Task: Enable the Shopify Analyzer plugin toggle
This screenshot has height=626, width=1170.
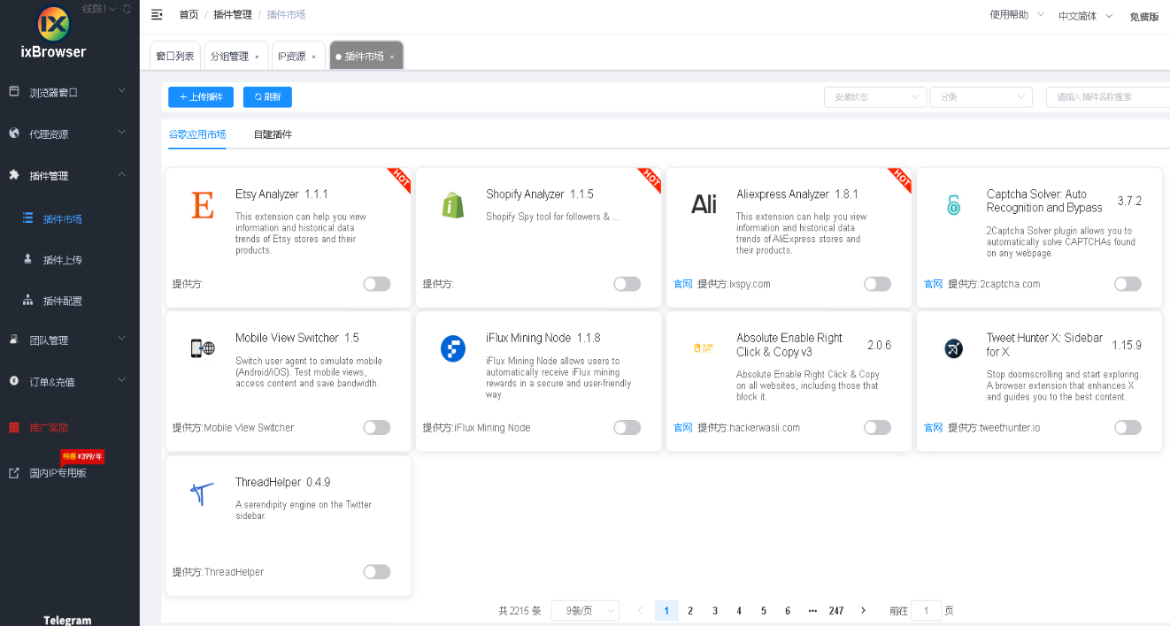Action: 627,284
